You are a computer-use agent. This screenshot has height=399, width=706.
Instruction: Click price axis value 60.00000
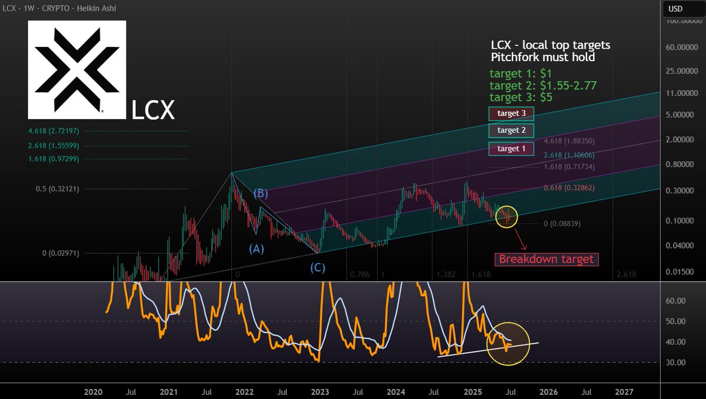pyautogui.click(x=682, y=48)
